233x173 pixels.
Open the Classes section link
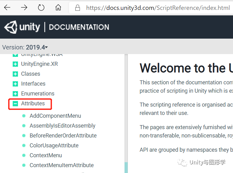coord(31,74)
